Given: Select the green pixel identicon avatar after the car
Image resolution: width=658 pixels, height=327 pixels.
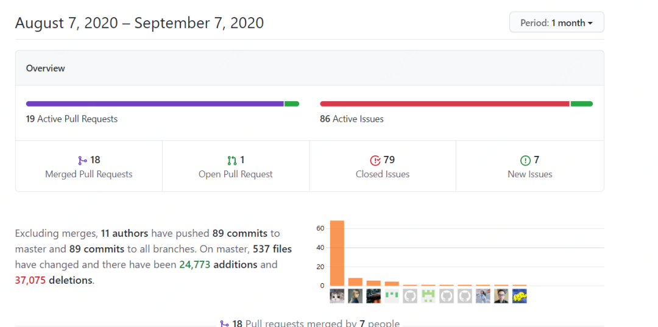Looking at the screenshot, I should [392, 296].
